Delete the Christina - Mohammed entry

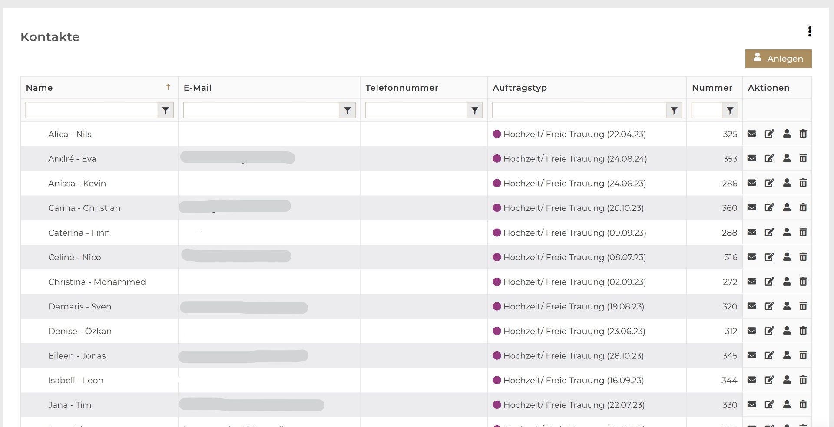803,282
